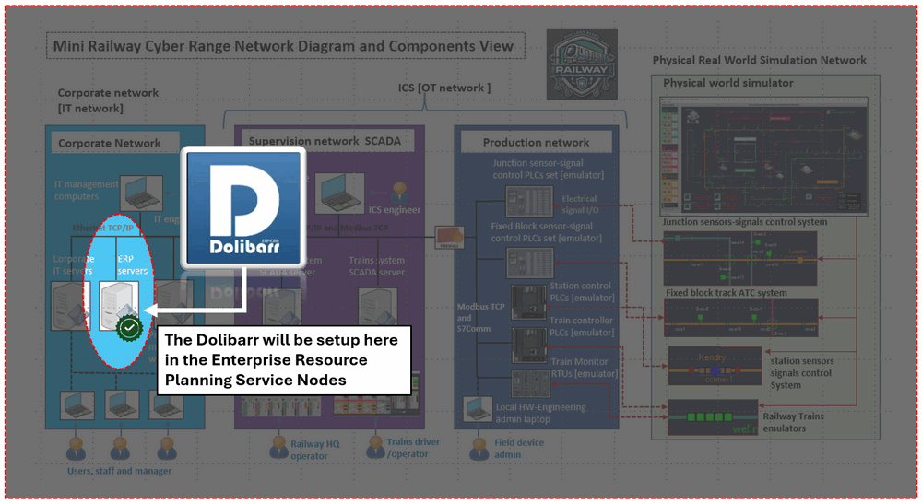Click the green checkmark badge on ERP server
Viewport: 922px width, 504px height.
pos(129,328)
